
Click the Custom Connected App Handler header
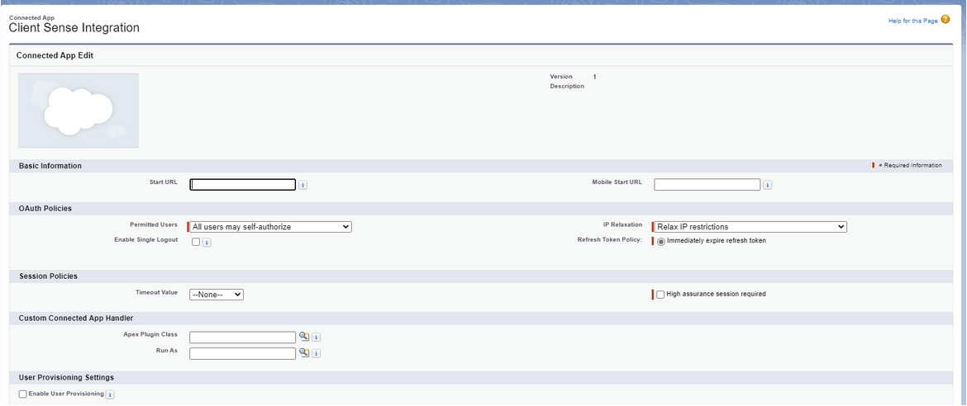(x=76, y=319)
